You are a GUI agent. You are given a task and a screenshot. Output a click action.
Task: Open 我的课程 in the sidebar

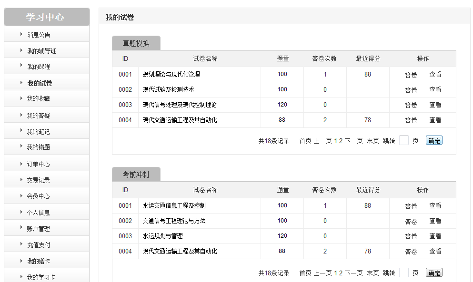[x=38, y=67]
